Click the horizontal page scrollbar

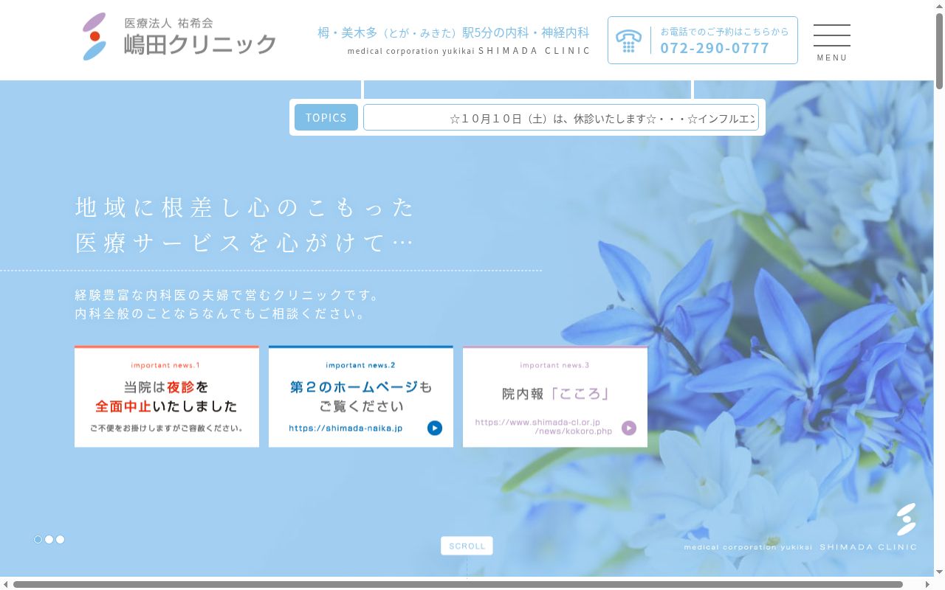point(458,584)
